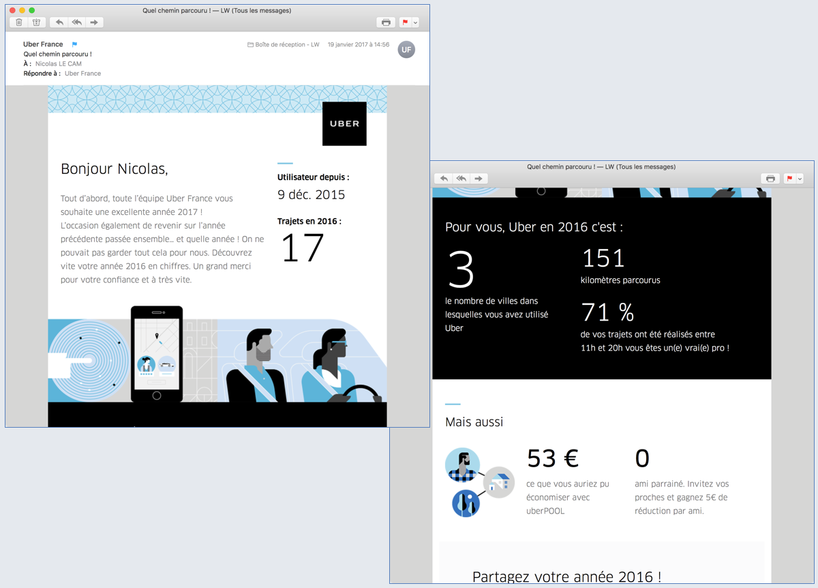Screen dimensions: 818x588
Task: Click reply-to address Uber France
Action: click(x=82, y=74)
